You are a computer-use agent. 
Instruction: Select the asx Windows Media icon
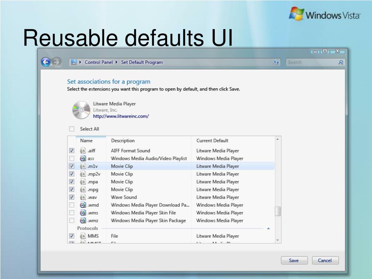pyautogui.click(x=83, y=158)
